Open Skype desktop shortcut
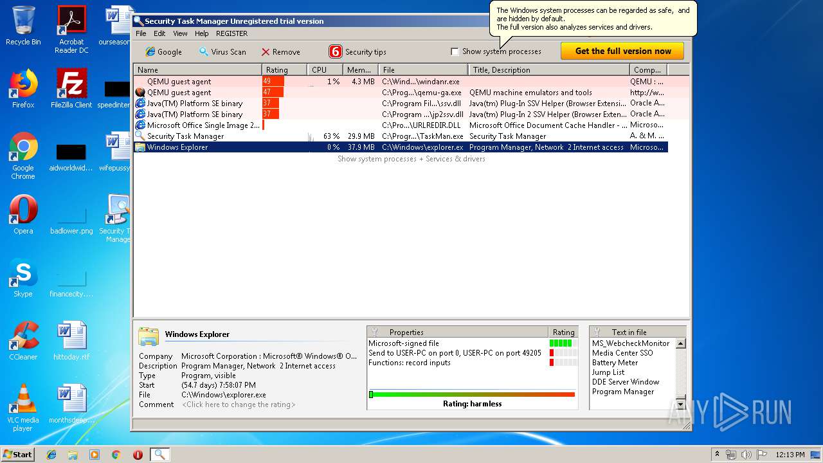 click(23, 278)
